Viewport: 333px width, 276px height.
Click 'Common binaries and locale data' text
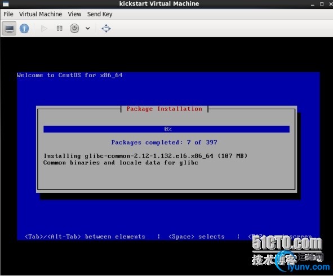pos(121,163)
